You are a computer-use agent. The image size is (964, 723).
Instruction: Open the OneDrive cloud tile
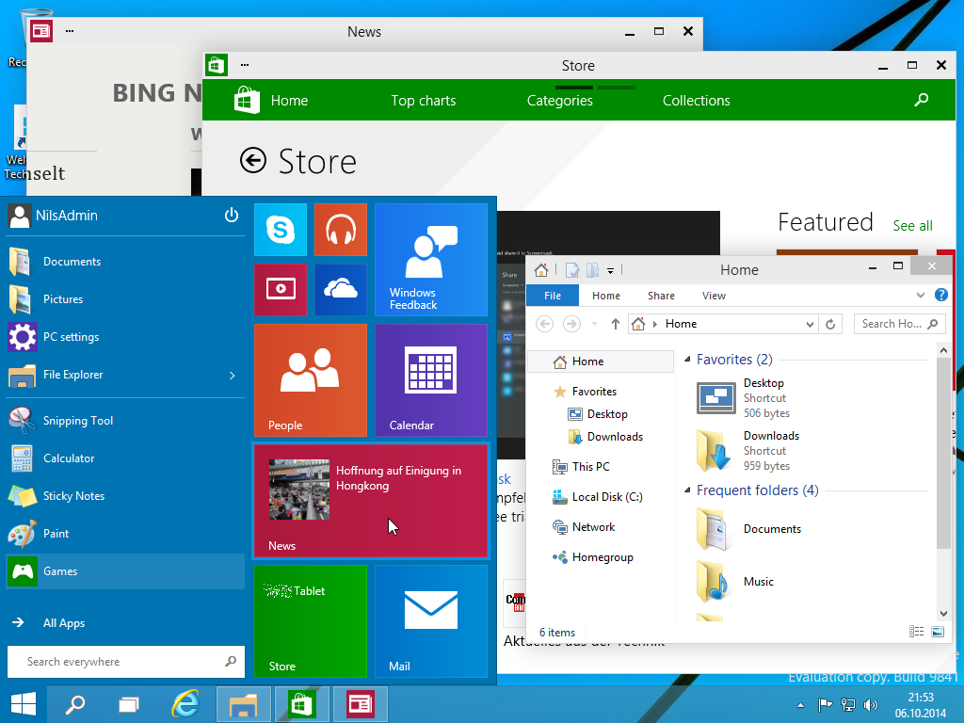pos(341,290)
